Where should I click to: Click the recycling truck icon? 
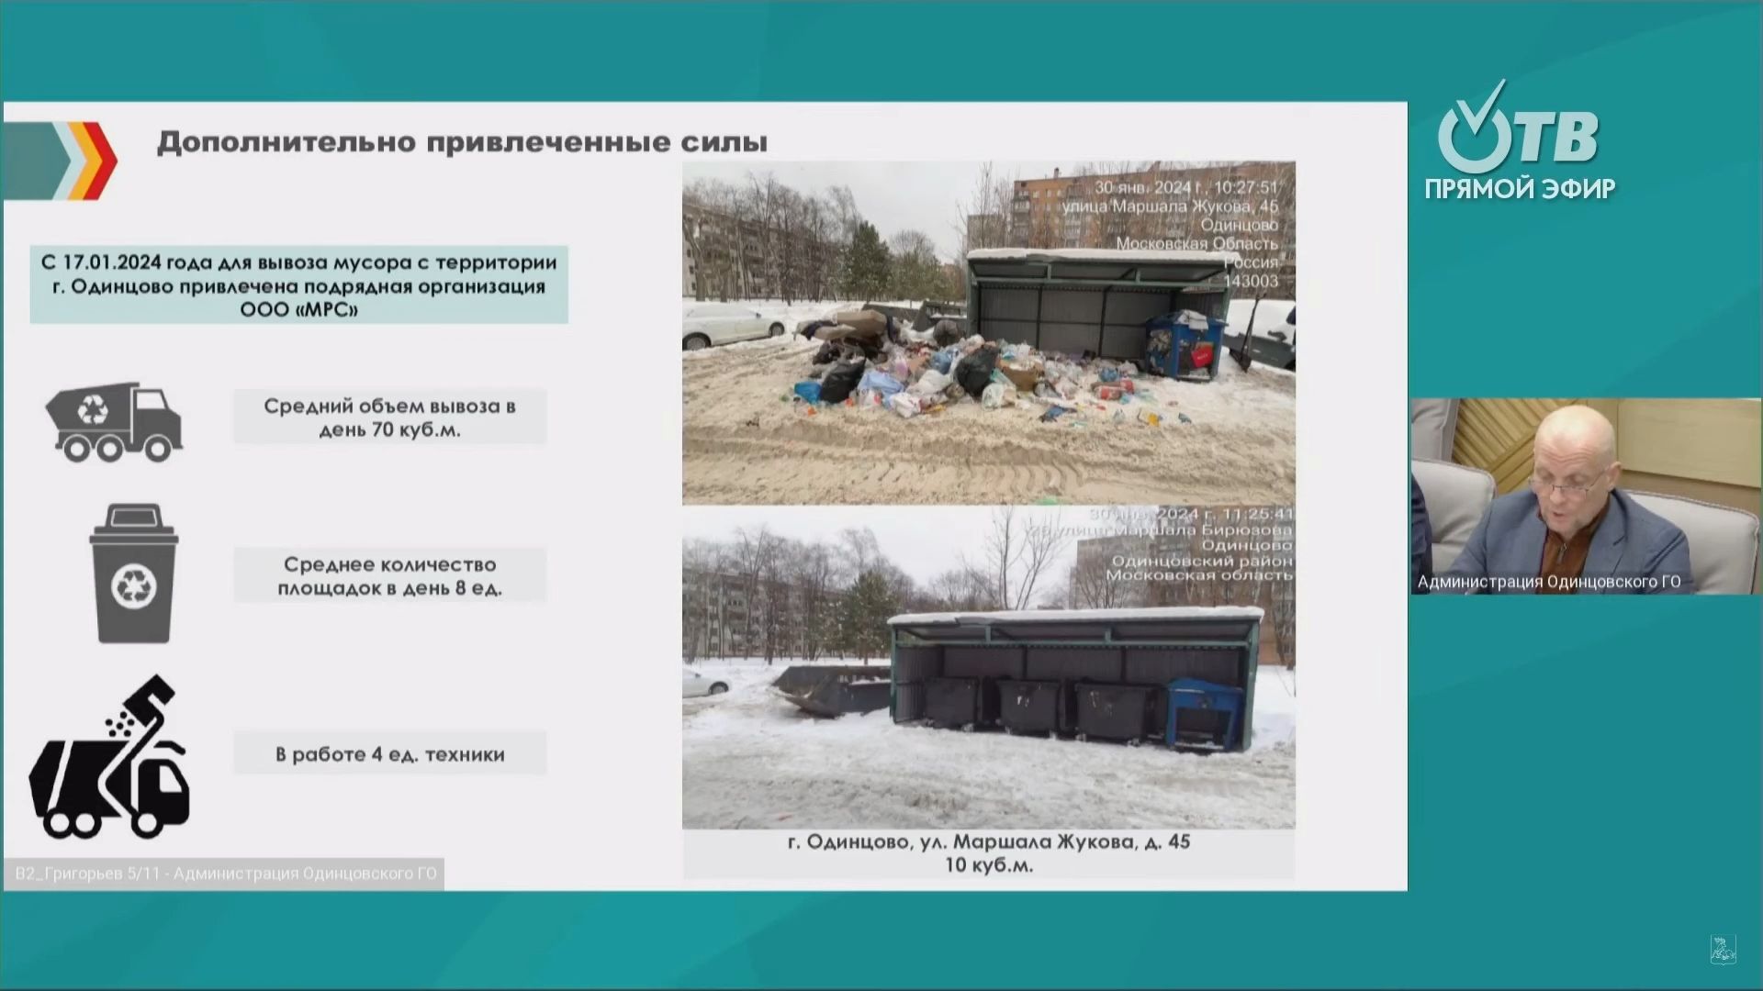tap(114, 422)
